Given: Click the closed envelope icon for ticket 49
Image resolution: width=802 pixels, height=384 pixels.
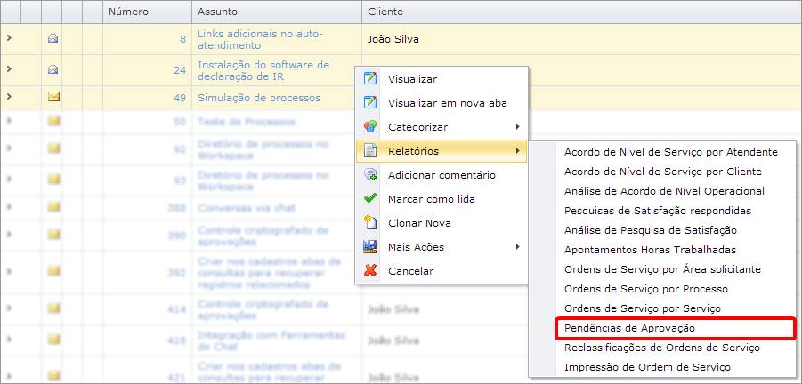Looking at the screenshot, I should pos(53,97).
